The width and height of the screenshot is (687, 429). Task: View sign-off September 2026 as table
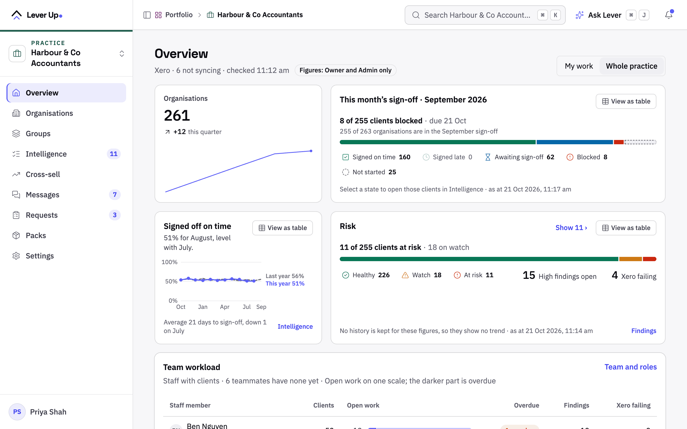click(x=626, y=101)
